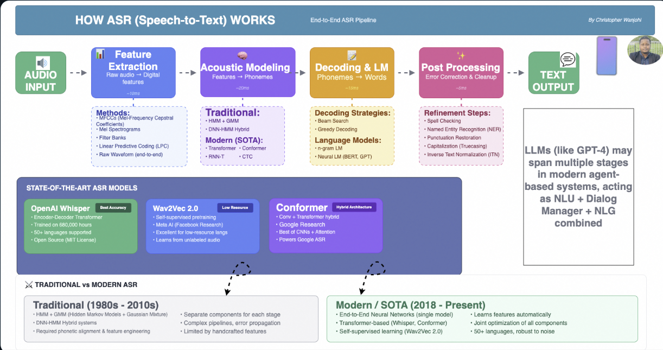Click the Modern / SOTA (2018 - Present) heading
Image resolution: width=663 pixels, height=350 pixels.
click(x=410, y=305)
